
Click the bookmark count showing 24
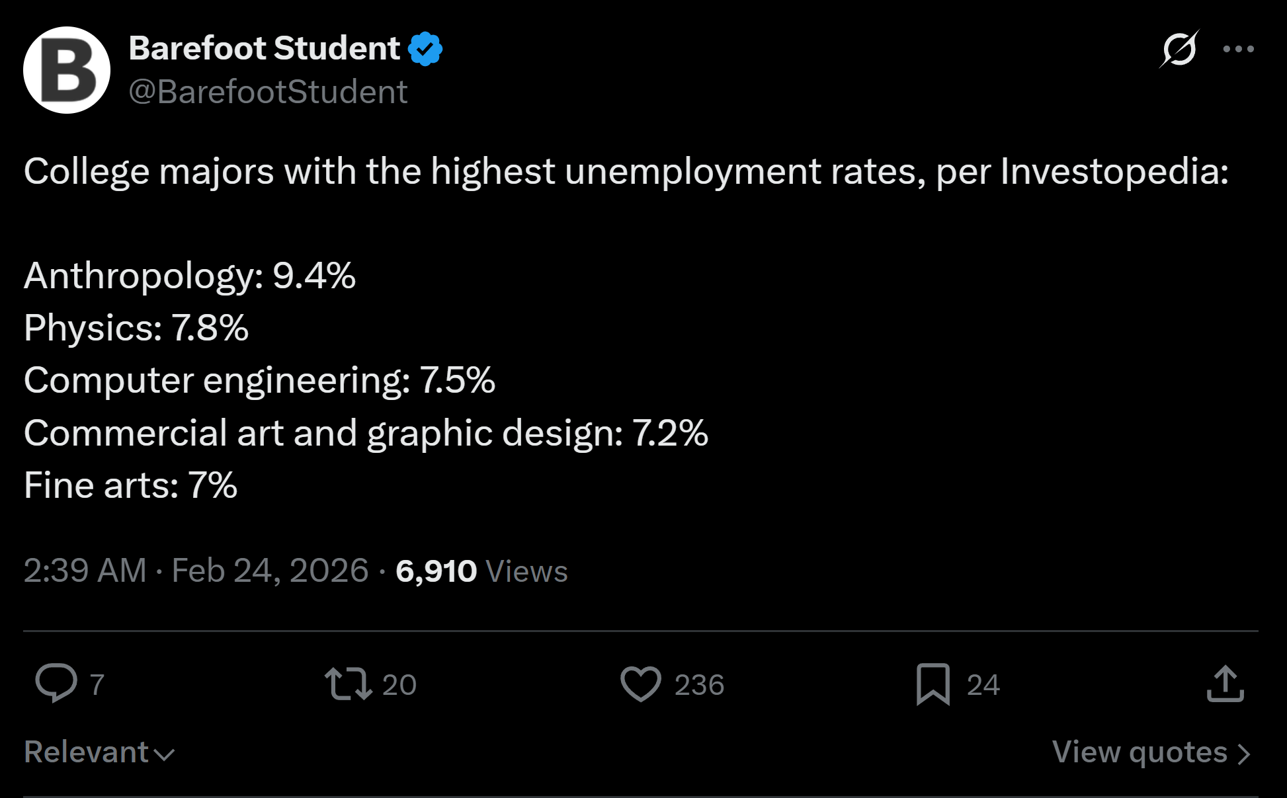983,685
